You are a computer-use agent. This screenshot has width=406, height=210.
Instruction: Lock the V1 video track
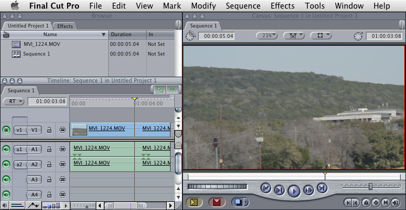click(49, 130)
